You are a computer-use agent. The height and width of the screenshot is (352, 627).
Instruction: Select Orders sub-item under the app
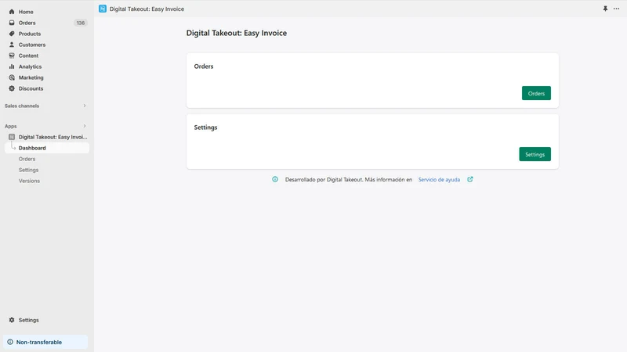(x=27, y=159)
